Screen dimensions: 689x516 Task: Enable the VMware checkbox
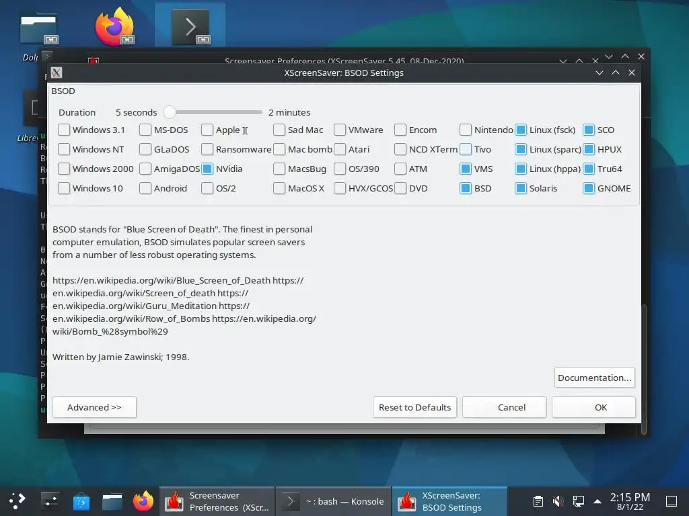340,130
